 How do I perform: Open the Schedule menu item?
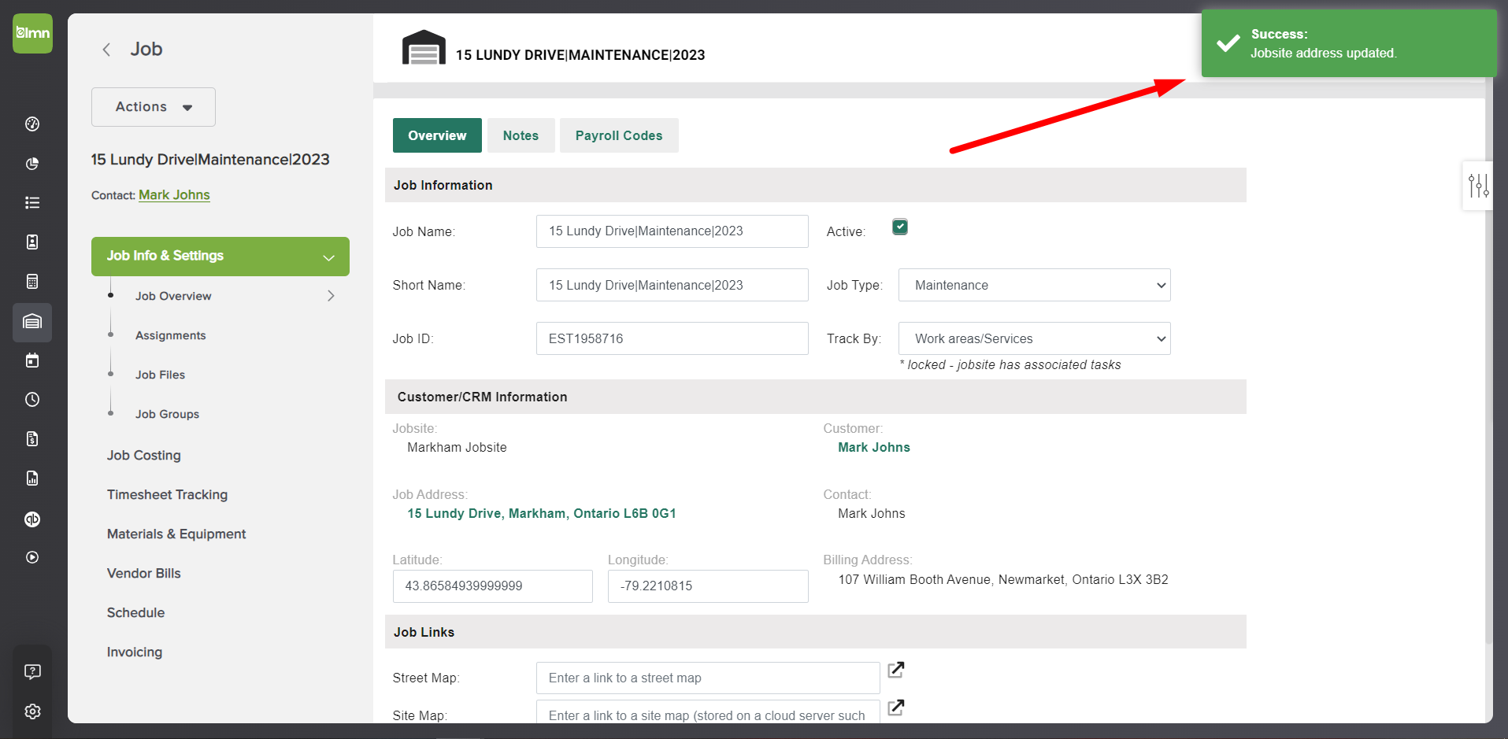135,612
